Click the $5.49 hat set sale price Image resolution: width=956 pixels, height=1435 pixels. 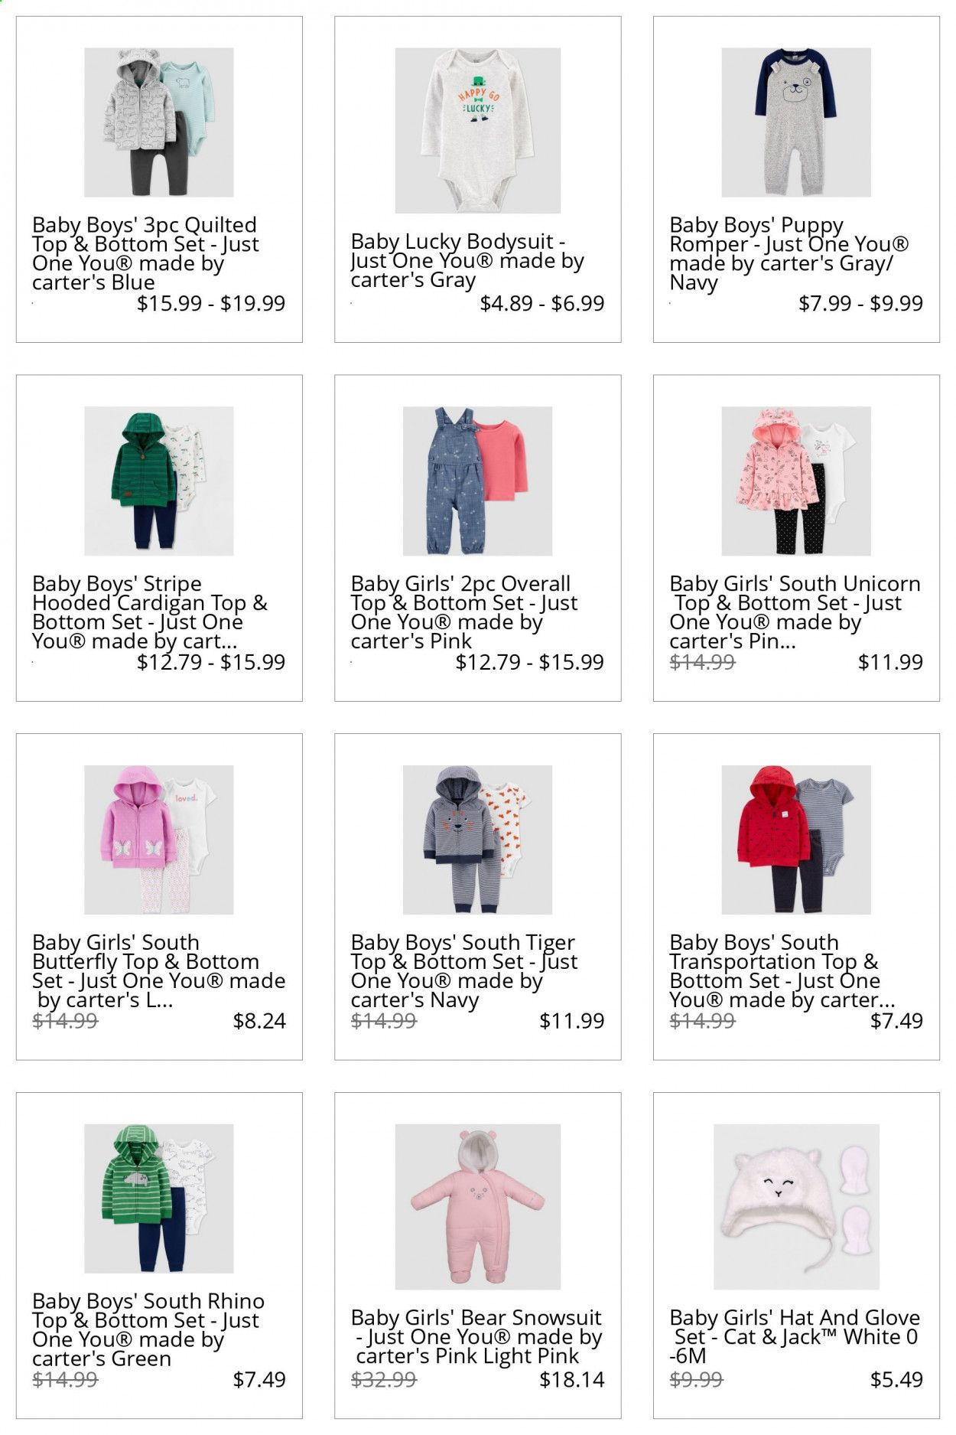pyautogui.click(x=896, y=1380)
